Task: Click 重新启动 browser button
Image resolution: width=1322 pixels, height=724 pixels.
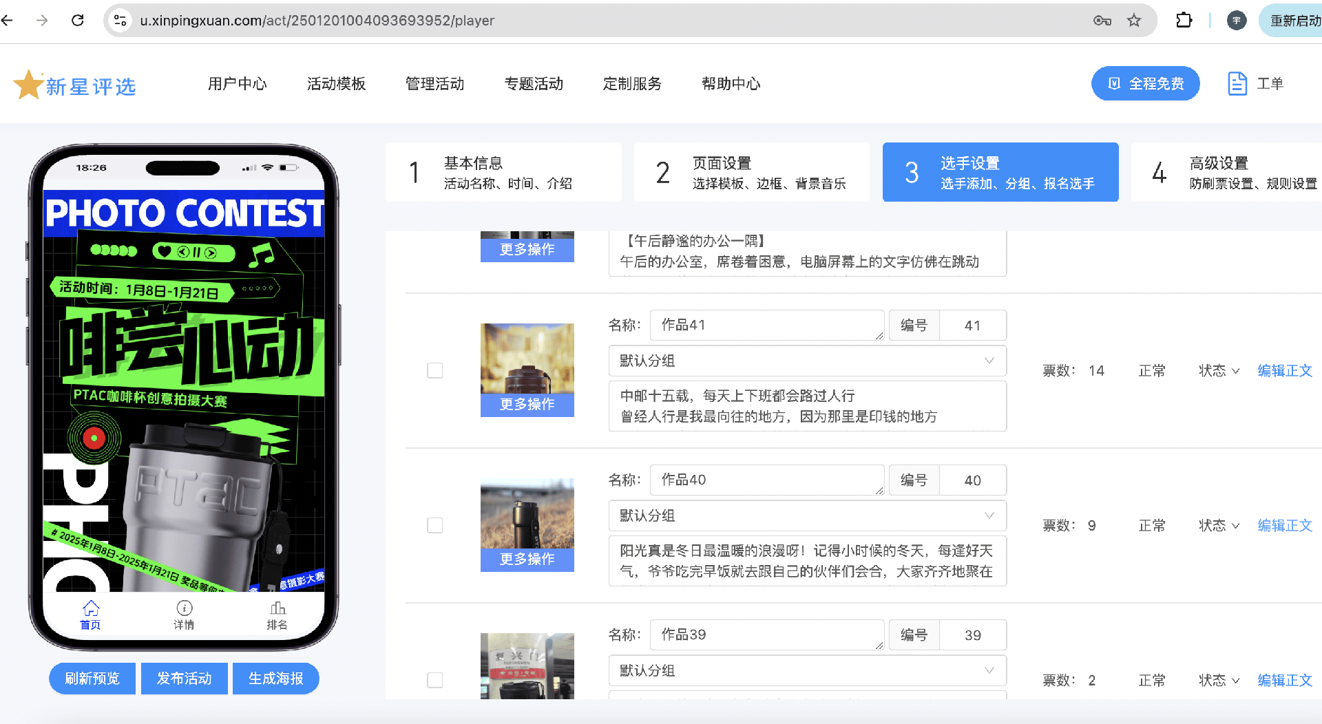Action: click(1291, 21)
